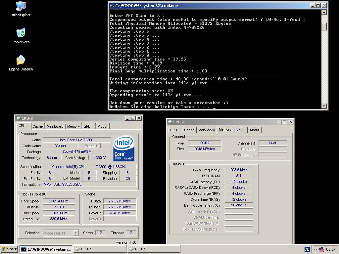Viewport: 339px width, 254px height.
Task: Click the Rated FSB value 880.5 MHz
Action: click(59, 219)
